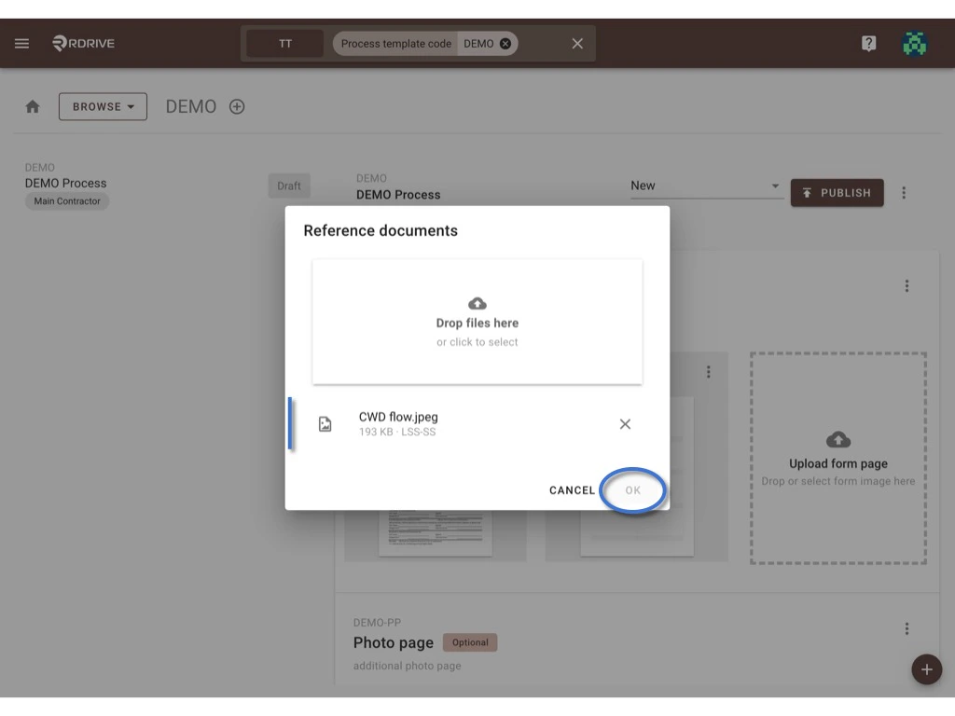Screen dimensions: 955x716
Task: Click the cloud icon in dialog
Action: click(477, 303)
